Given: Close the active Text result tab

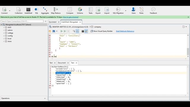Looking at the screenshot, I should click(76, 63).
